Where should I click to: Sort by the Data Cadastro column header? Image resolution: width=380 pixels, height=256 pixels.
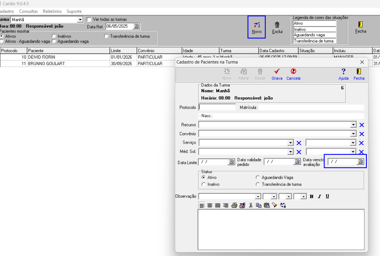pyautogui.click(x=279, y=51)
